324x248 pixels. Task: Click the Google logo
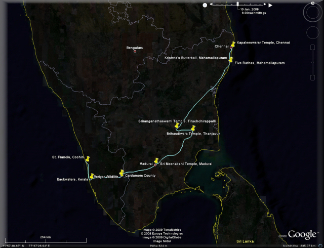(302, 234)
